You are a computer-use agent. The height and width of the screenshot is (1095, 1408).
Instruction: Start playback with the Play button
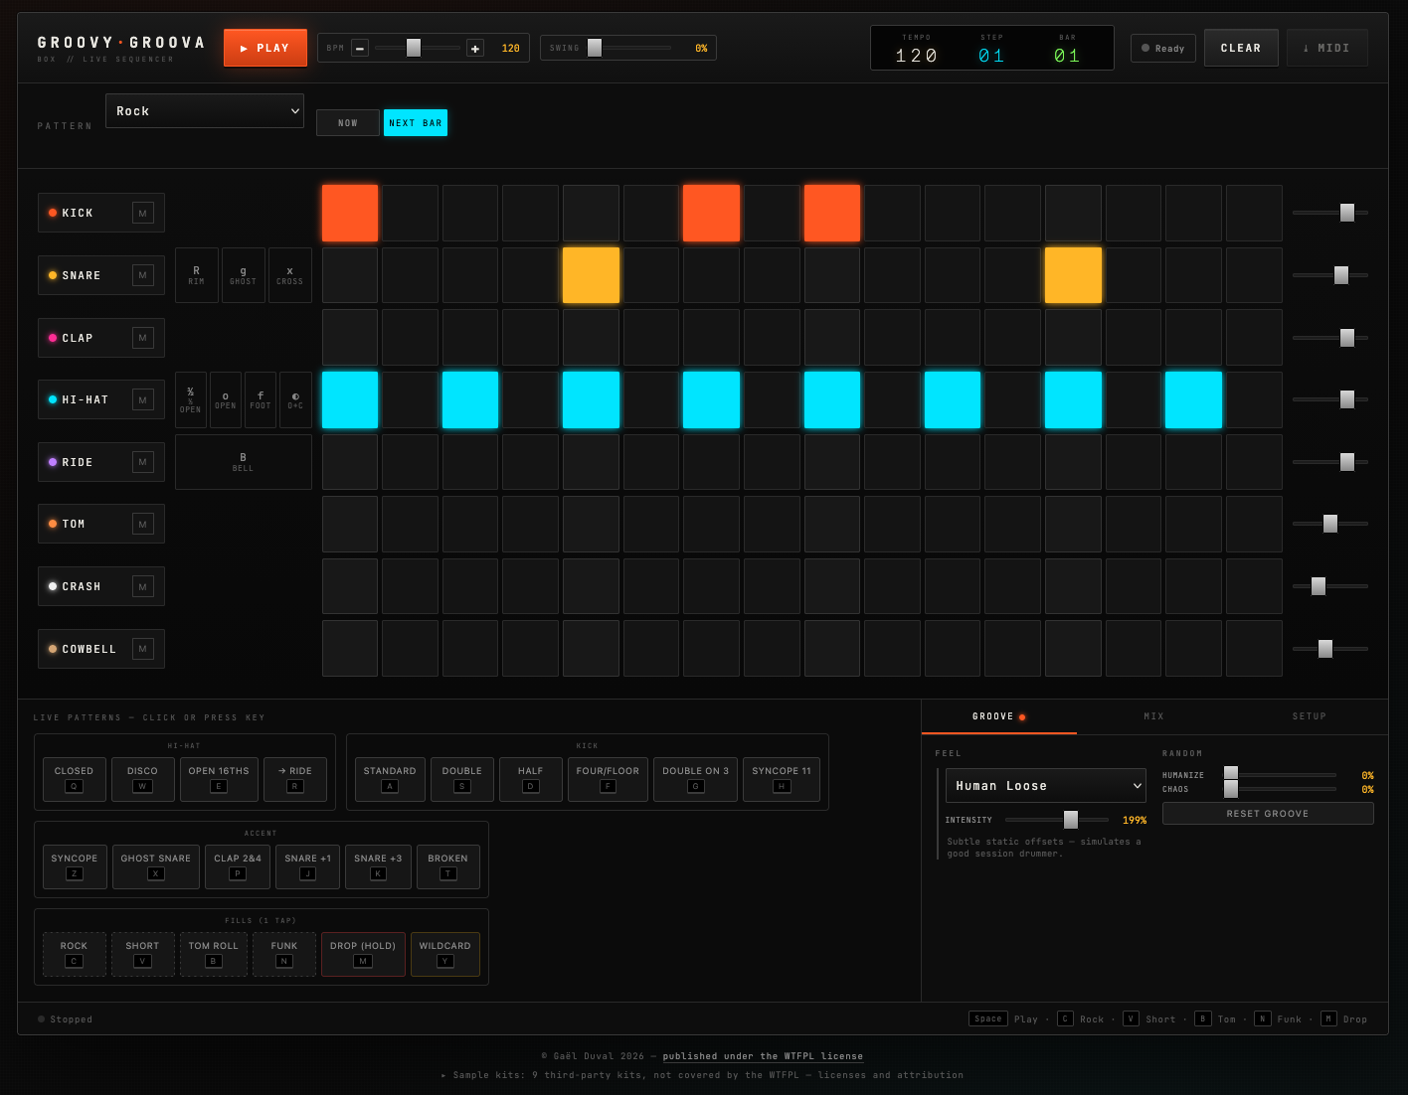(x=265, y=48)
